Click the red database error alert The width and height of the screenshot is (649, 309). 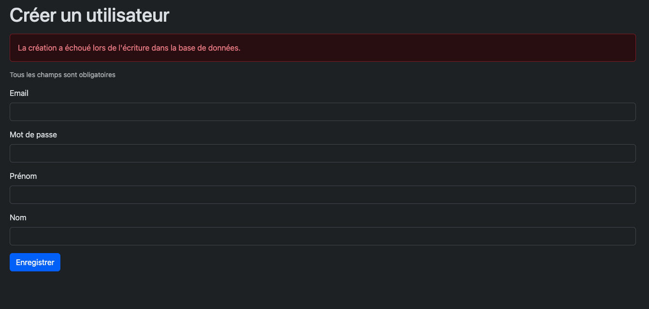(322, 48)
